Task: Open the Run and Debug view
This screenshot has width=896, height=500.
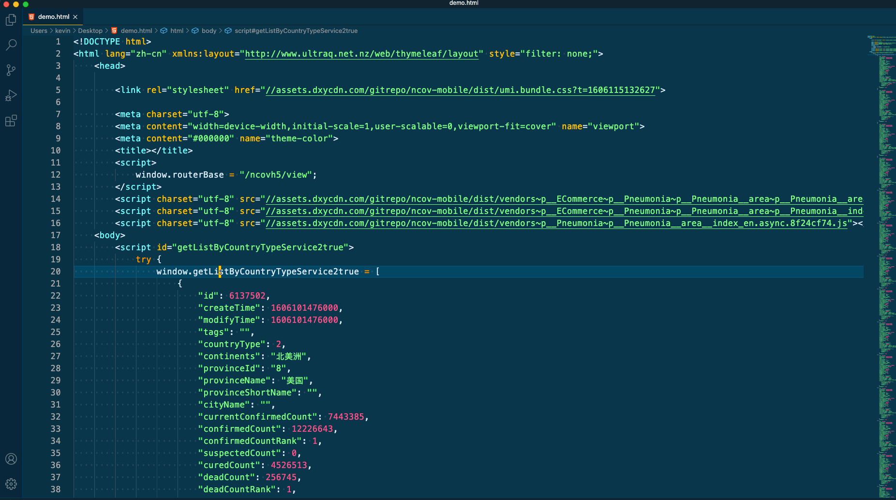Action: coord(11,95)
